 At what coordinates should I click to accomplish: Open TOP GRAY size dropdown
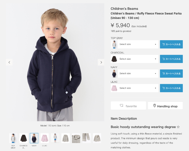(x=138, y=44)
